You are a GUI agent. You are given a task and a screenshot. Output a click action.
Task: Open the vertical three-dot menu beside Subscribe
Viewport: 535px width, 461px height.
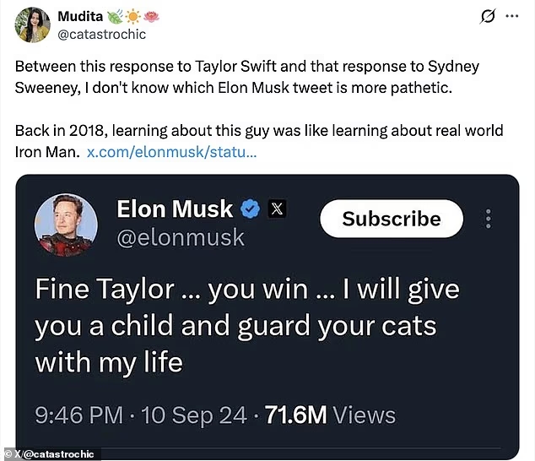(489, 219)
